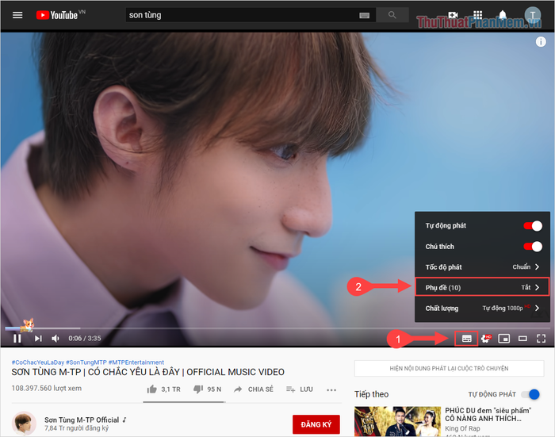Open the player settings gear
The width and height of the screenshot is (555, 437).
click(x=486, y=339)
